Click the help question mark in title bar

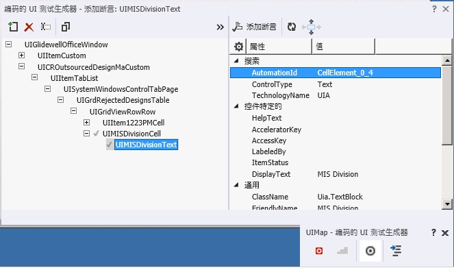(x=434, y=9)
